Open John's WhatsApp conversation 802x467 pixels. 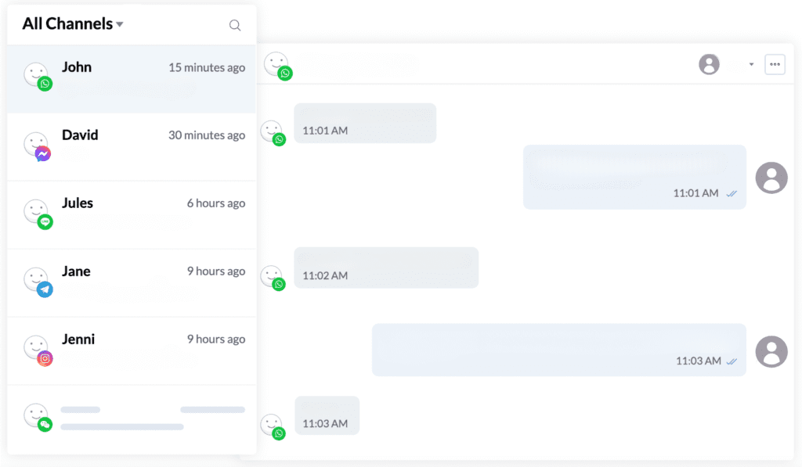[132, 78]
